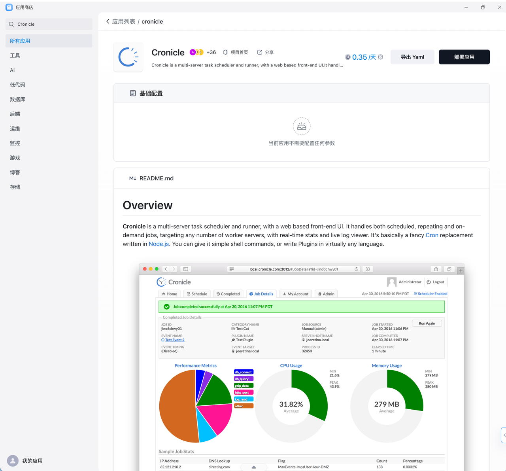Screen dimensions: 506x471
Task: Open the Cron link in the overview text
Action: [432, 235]
